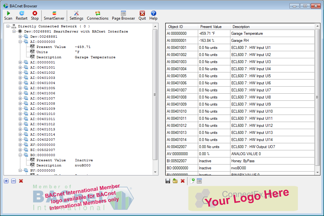Viewport: 324px width, 216px height.
Task: Click the tree panel vertical scrollbar thumb
Action: [x=155, y=94]
